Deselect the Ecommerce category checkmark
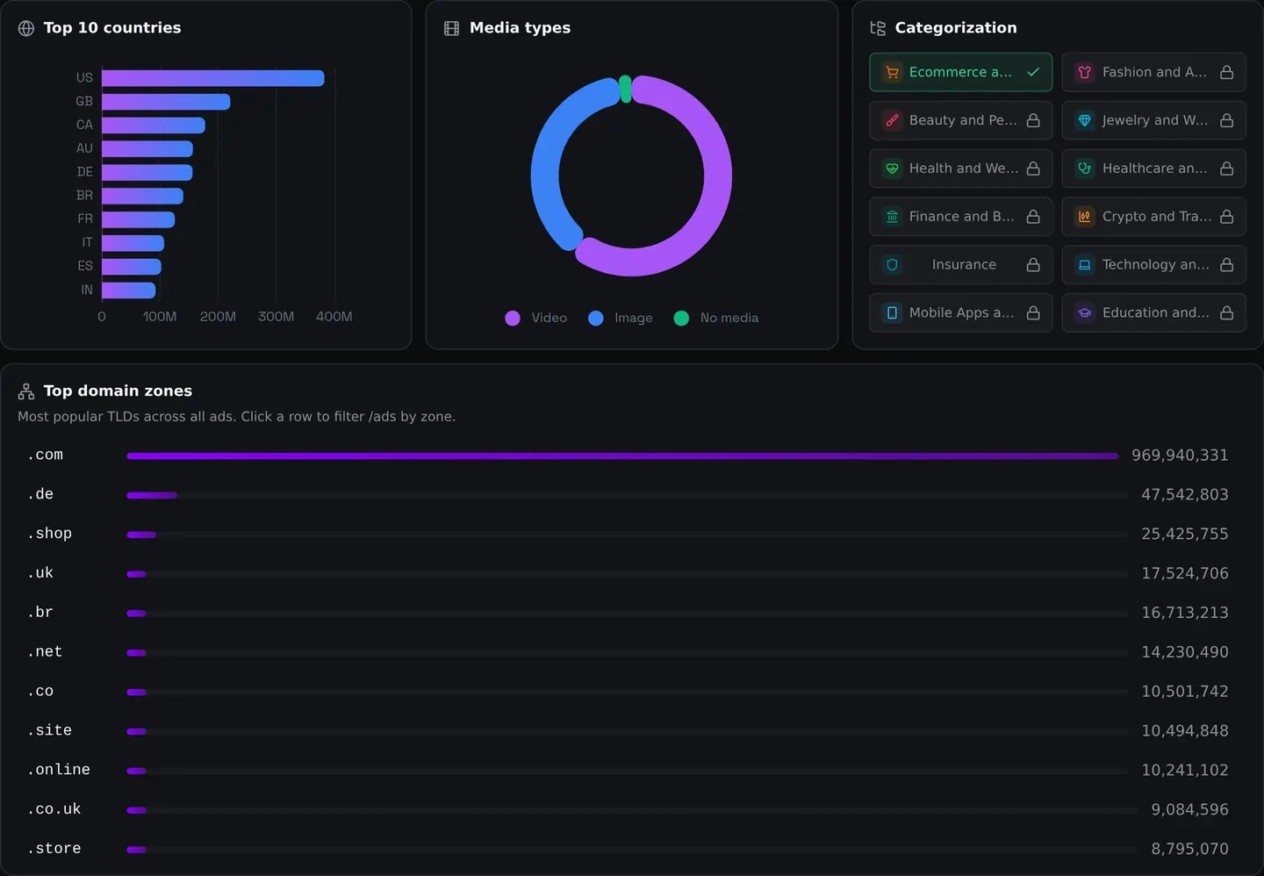The width and height of the screenshot is (1264, 876). [1033, 72]
